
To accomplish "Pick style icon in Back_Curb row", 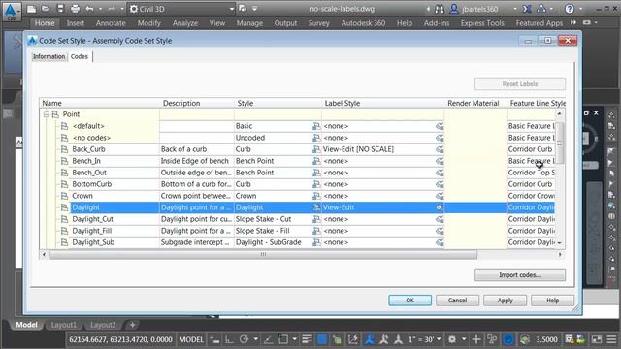I will click(316, 149).
